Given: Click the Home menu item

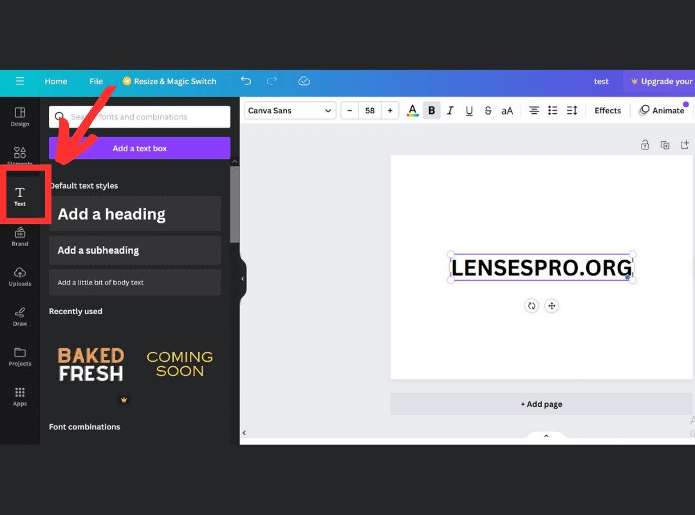Looking at the screenshot, I should [x=56, y=81].
